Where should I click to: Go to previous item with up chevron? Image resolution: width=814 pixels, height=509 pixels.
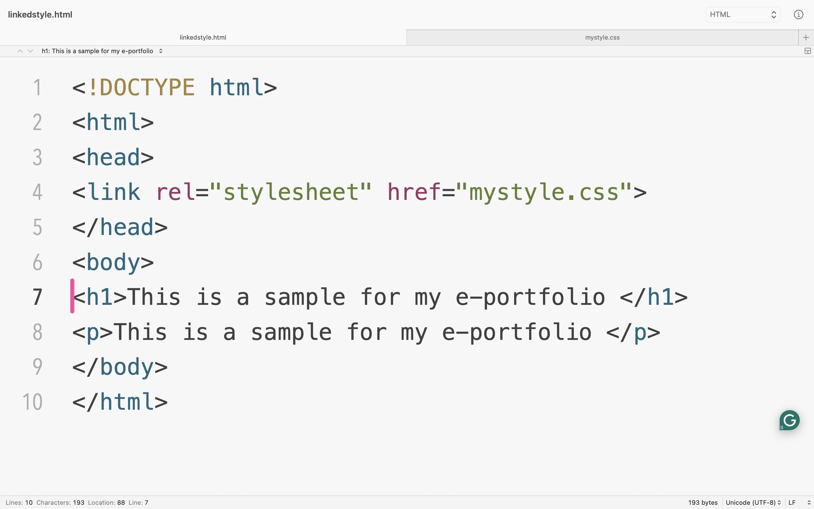click(x=20, y=51)
